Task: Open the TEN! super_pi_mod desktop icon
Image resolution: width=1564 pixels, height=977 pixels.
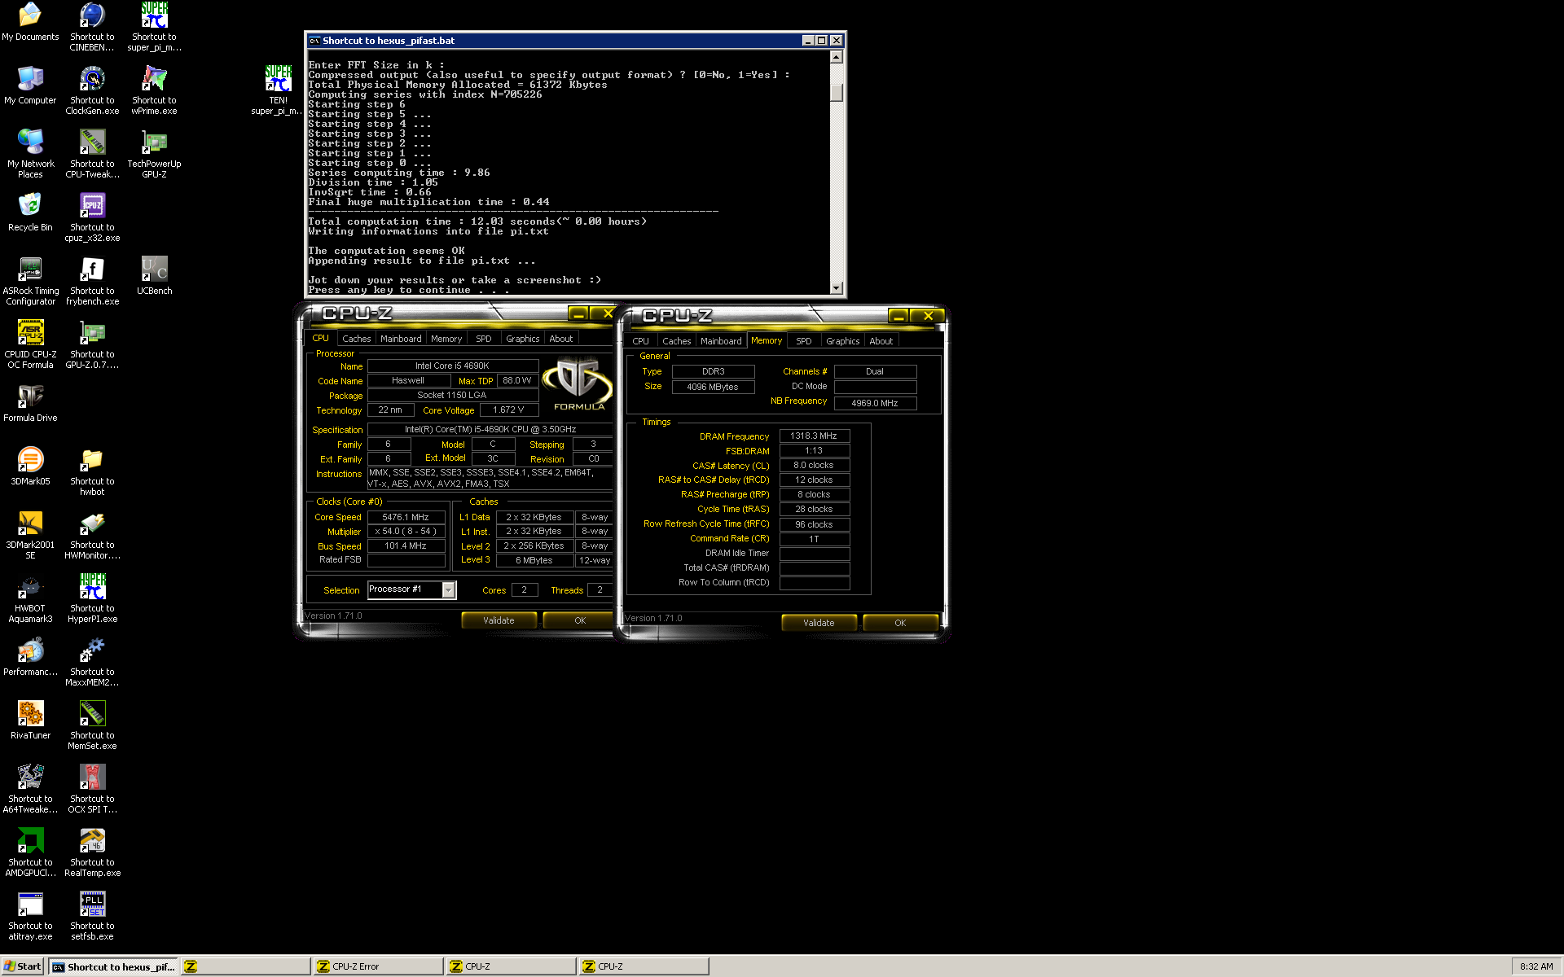Action: point(278,90)
